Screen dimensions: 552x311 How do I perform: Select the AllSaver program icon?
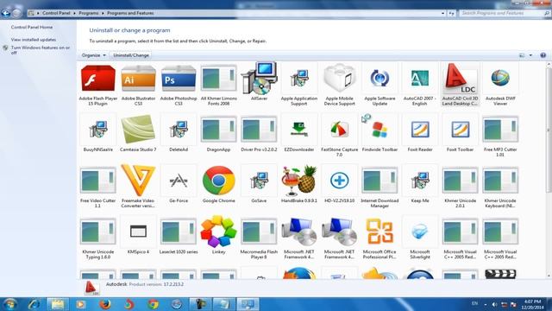[259, 79]
